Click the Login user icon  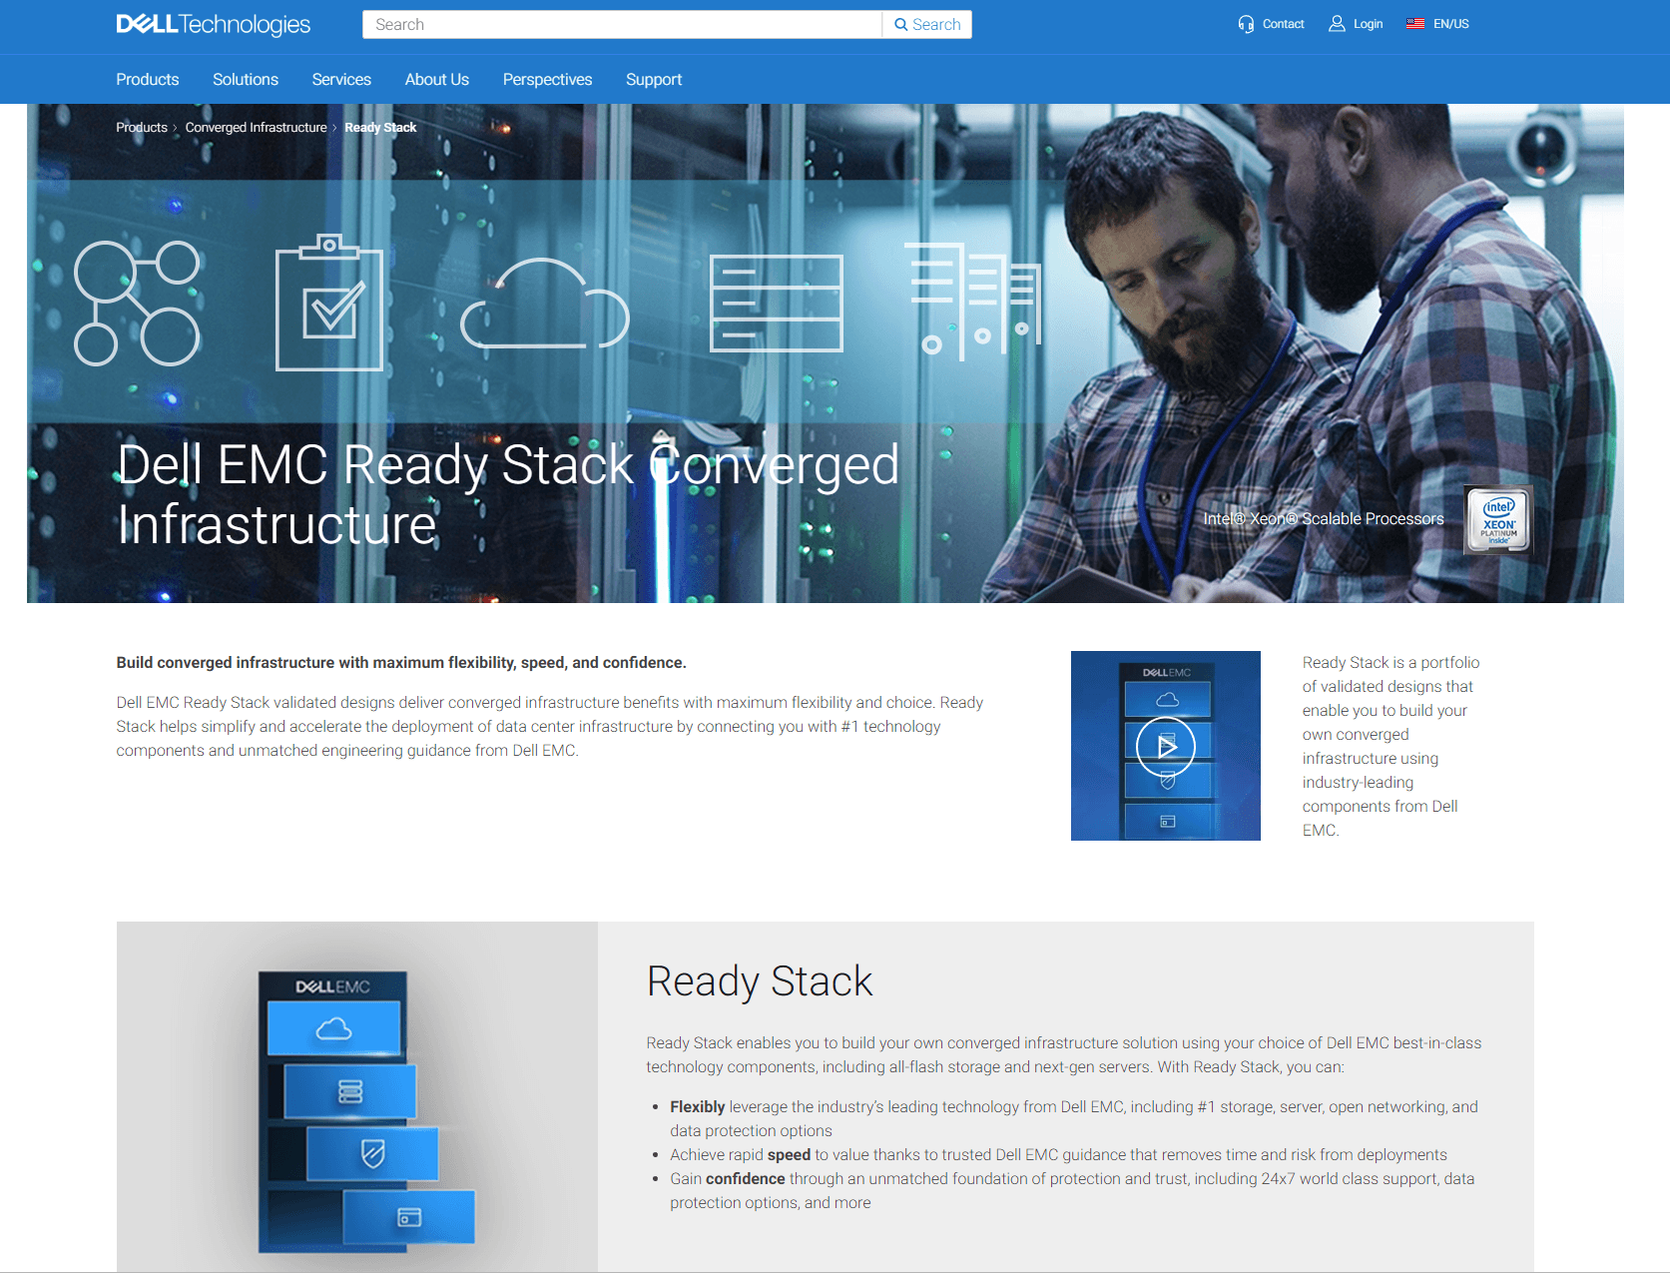pyautogui.click(x=1337, y=24)
